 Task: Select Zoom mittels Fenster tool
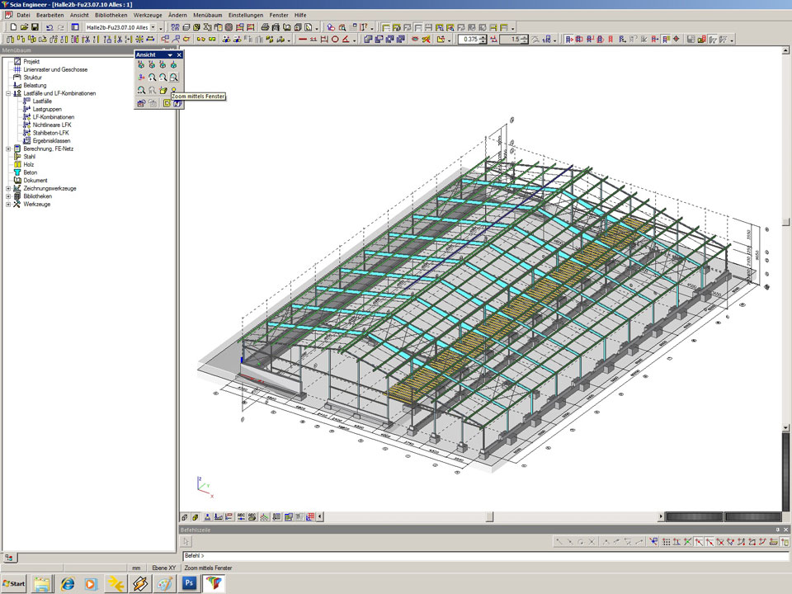174,77
